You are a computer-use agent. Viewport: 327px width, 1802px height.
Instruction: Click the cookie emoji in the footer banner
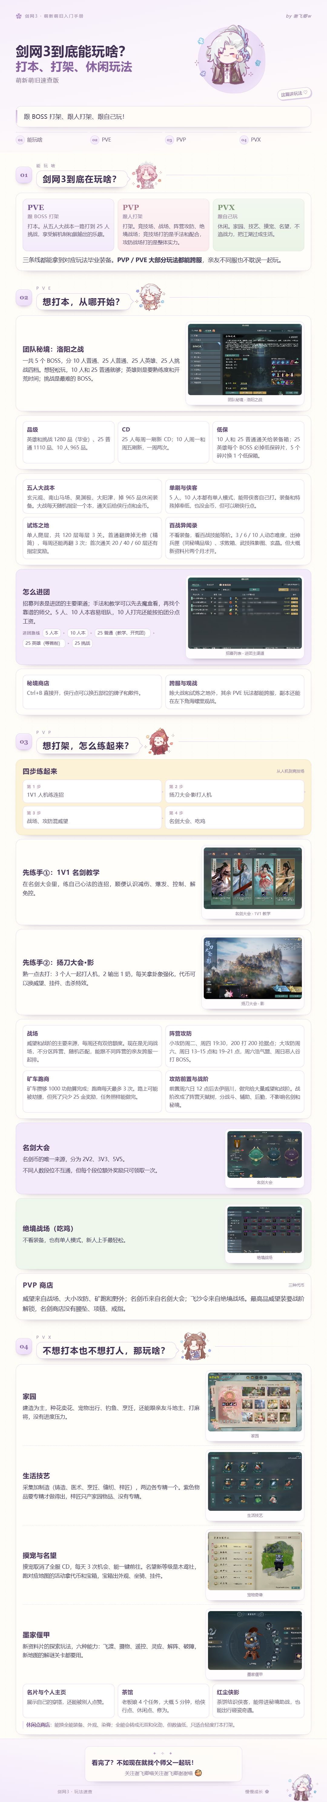tap(198, 1773)
